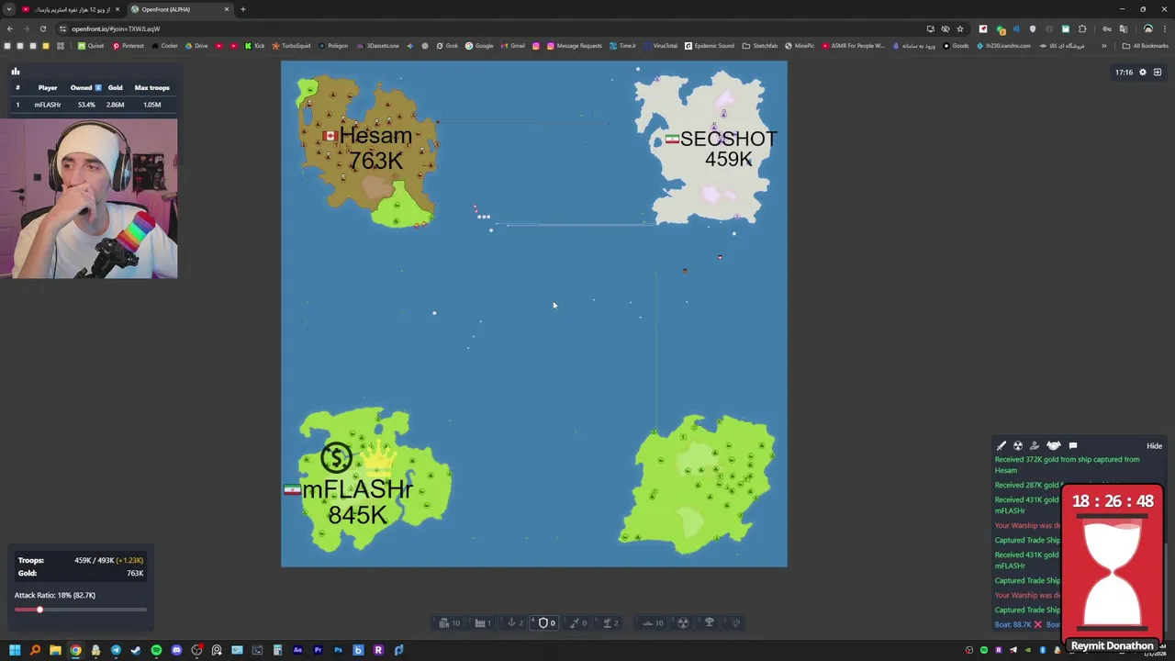
Task: Open Steam from the taskbar
Action: tap(136, 650)
